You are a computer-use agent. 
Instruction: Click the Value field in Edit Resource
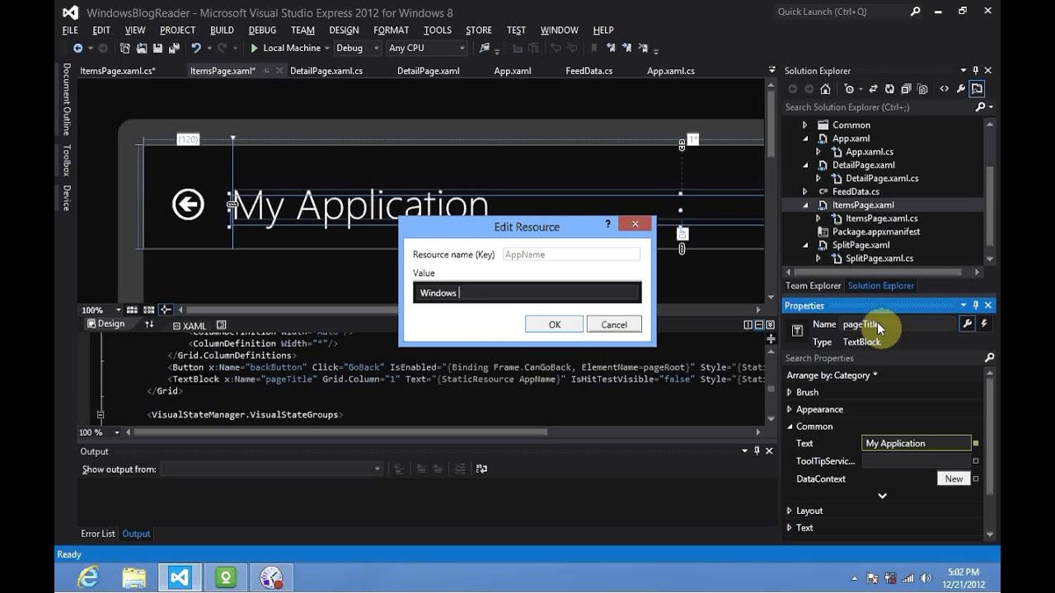[x=527, y=292]
